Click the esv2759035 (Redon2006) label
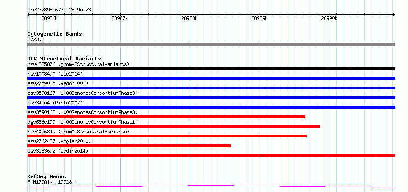408x192 pixels. (x=58, y=83)
